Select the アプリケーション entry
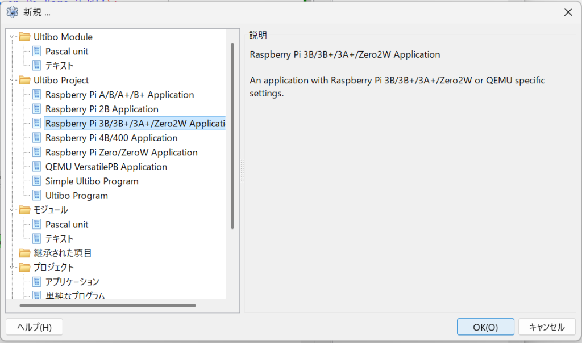The image size is (582, 343). (72, 282)
